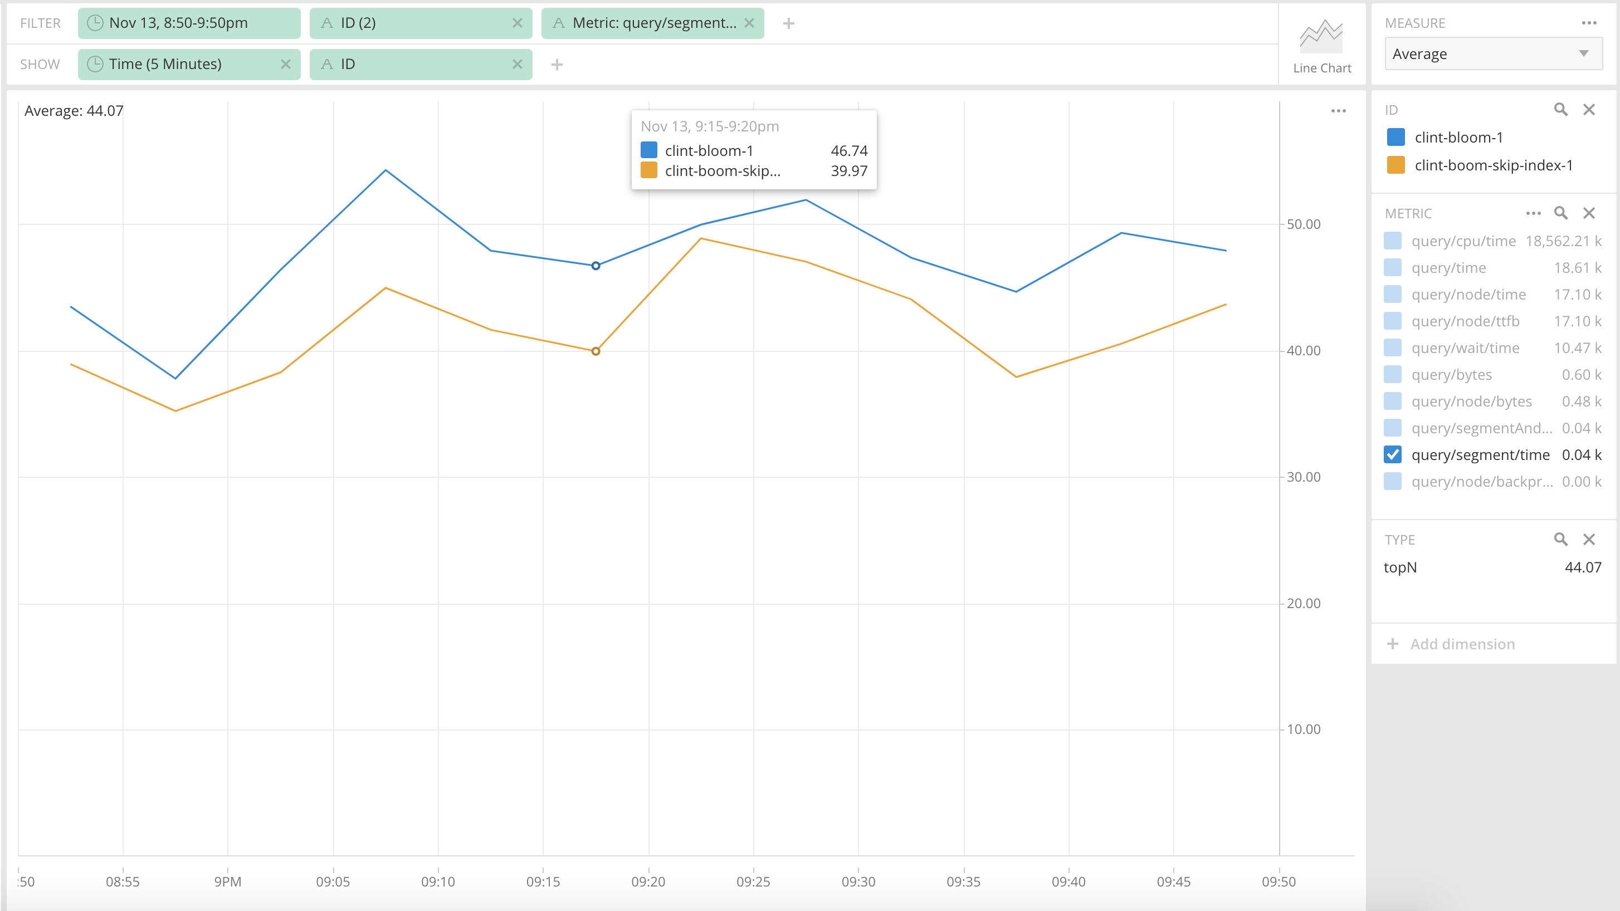
Task: Select topN in the Type panel
Action: click(1401, 567)
